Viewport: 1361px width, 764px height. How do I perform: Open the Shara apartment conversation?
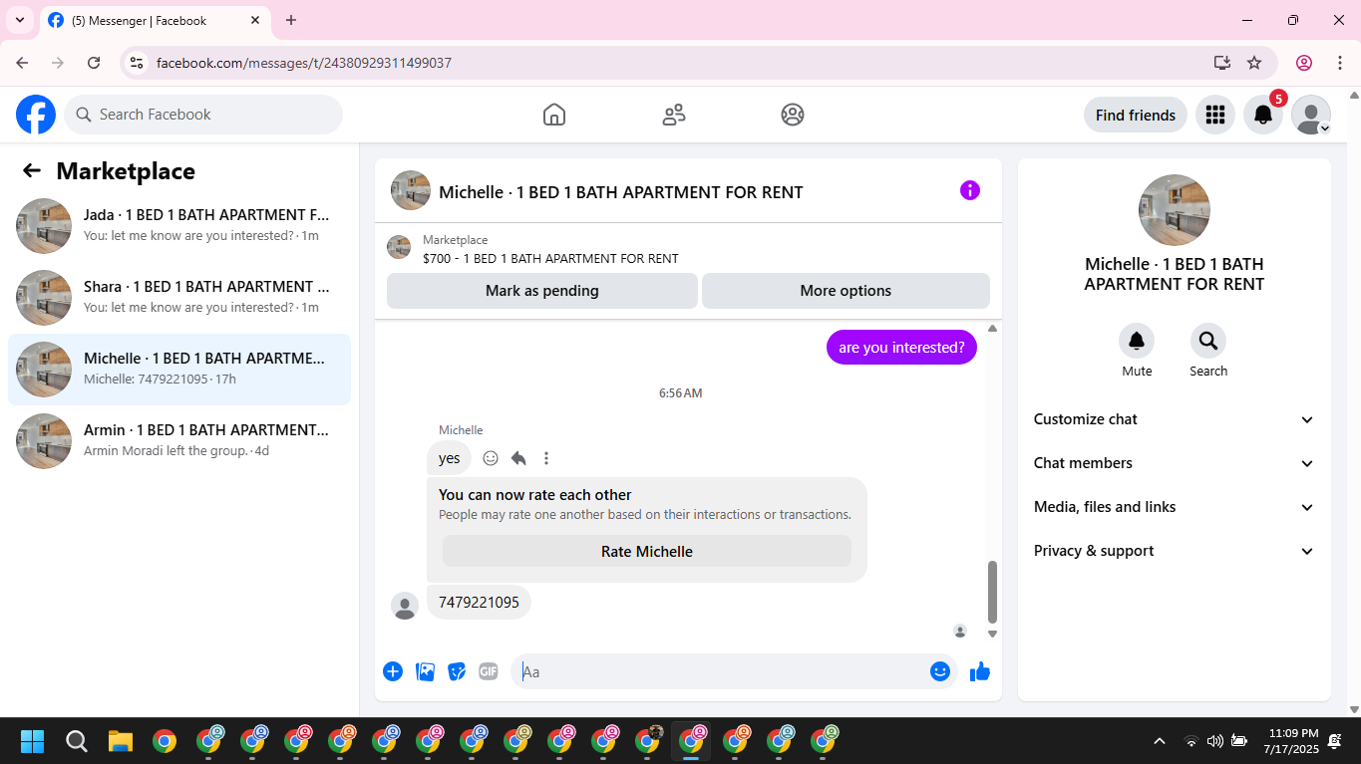(x=179, y=298)
